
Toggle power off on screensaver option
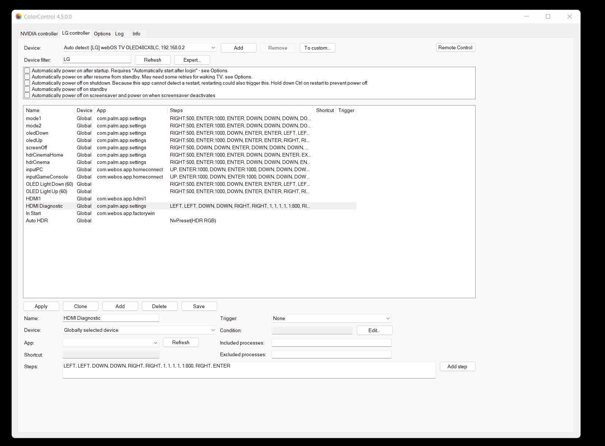27,95
